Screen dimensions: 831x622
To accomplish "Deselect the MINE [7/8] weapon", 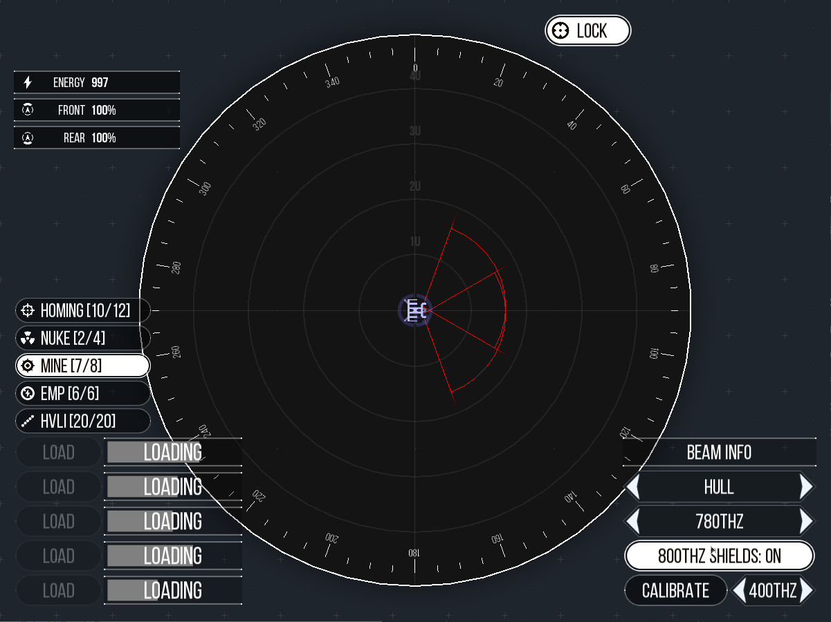I will [82, 366].
